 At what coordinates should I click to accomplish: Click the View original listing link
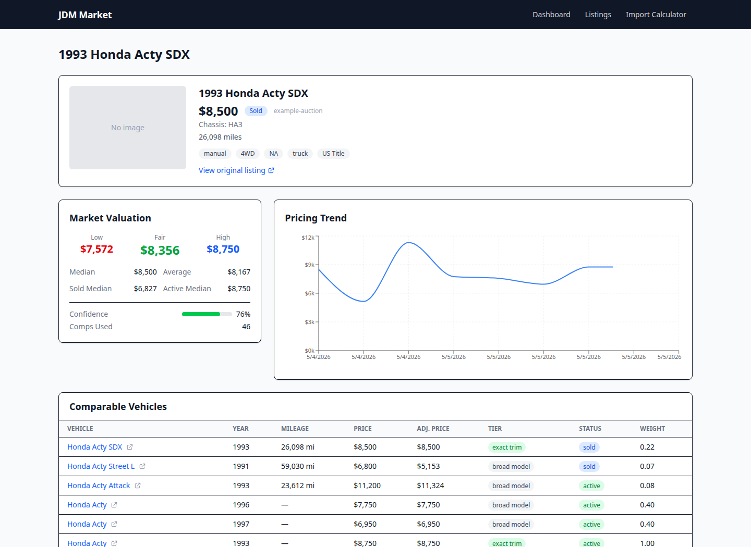(x=236, y=170)
